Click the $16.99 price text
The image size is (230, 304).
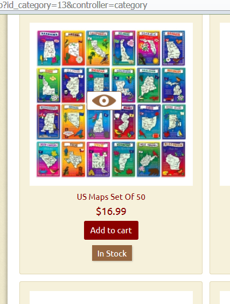(x=111, y=211)
